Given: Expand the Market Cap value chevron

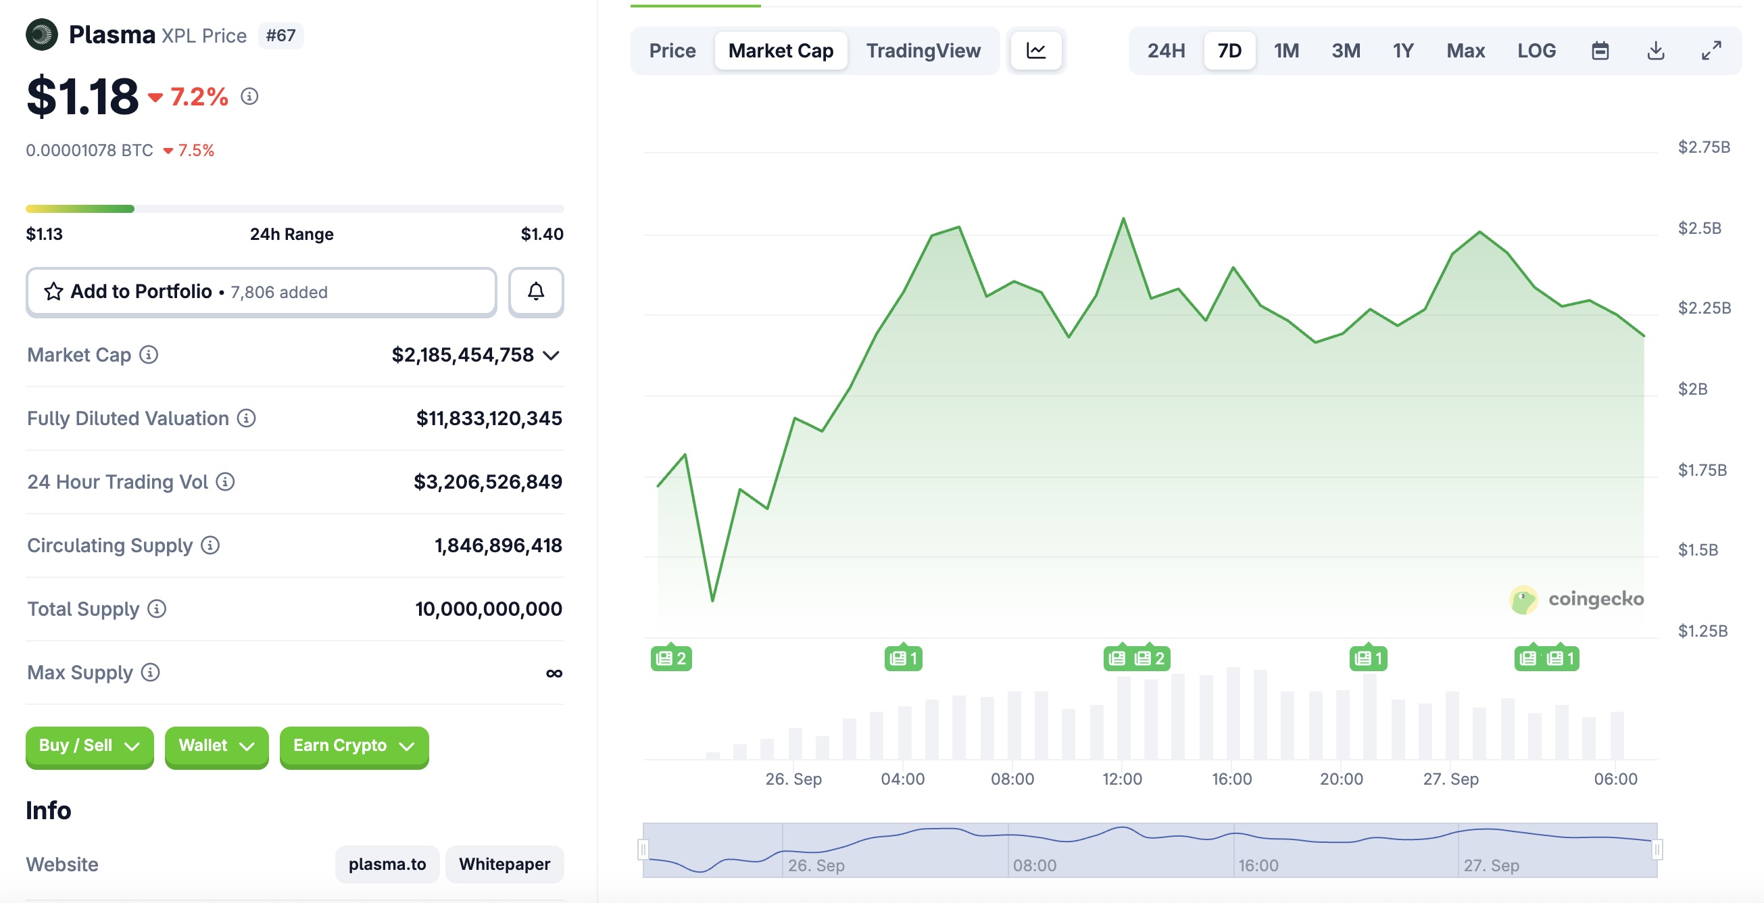Looking at the screenshot, I should click(x=552, y=356).
